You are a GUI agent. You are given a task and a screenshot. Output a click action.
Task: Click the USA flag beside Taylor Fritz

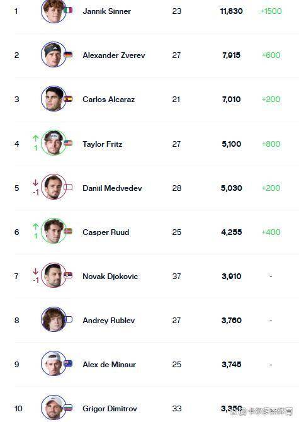pos(68,143)
